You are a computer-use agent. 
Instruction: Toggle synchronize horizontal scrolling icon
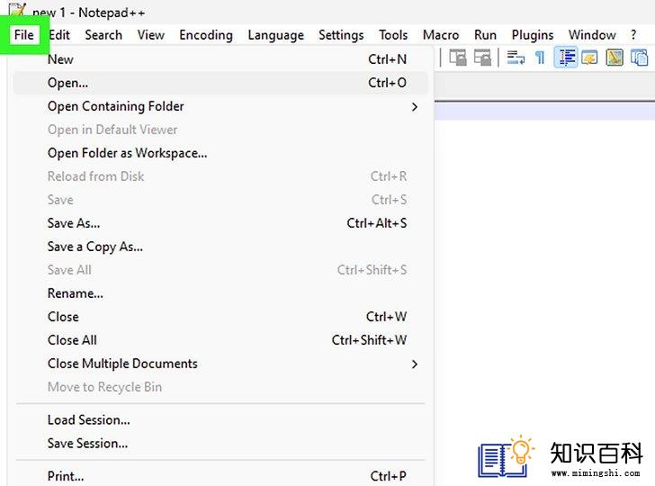(x=482, y=58)
